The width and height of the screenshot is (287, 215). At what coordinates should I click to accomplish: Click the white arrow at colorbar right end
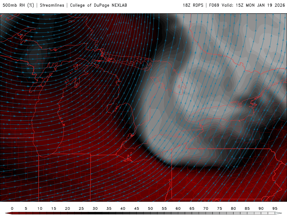point(278,213)
